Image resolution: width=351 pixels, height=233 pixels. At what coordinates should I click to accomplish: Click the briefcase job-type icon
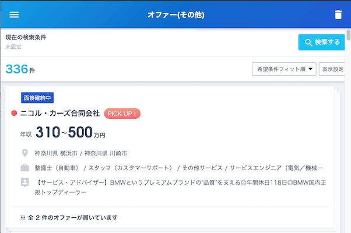[x=25, y=168]
